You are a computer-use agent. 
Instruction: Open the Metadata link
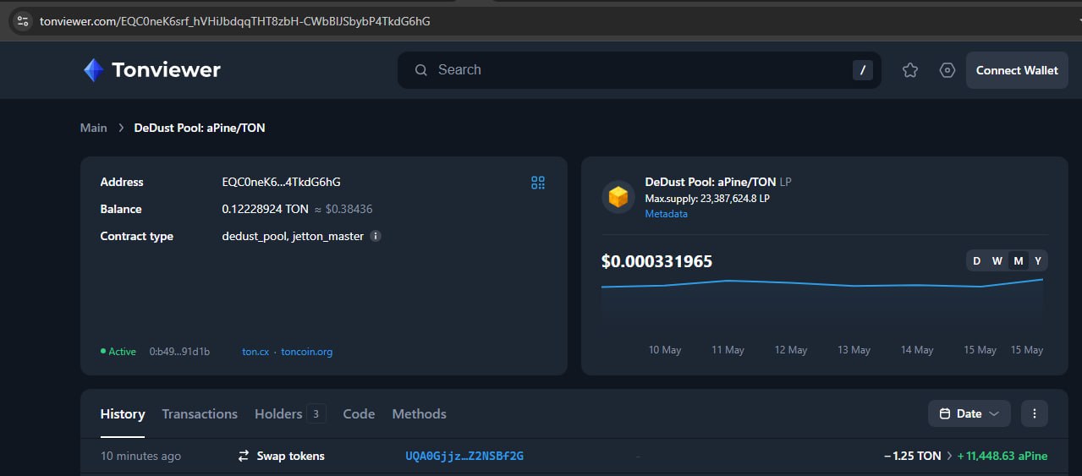(x=667, y=214)
